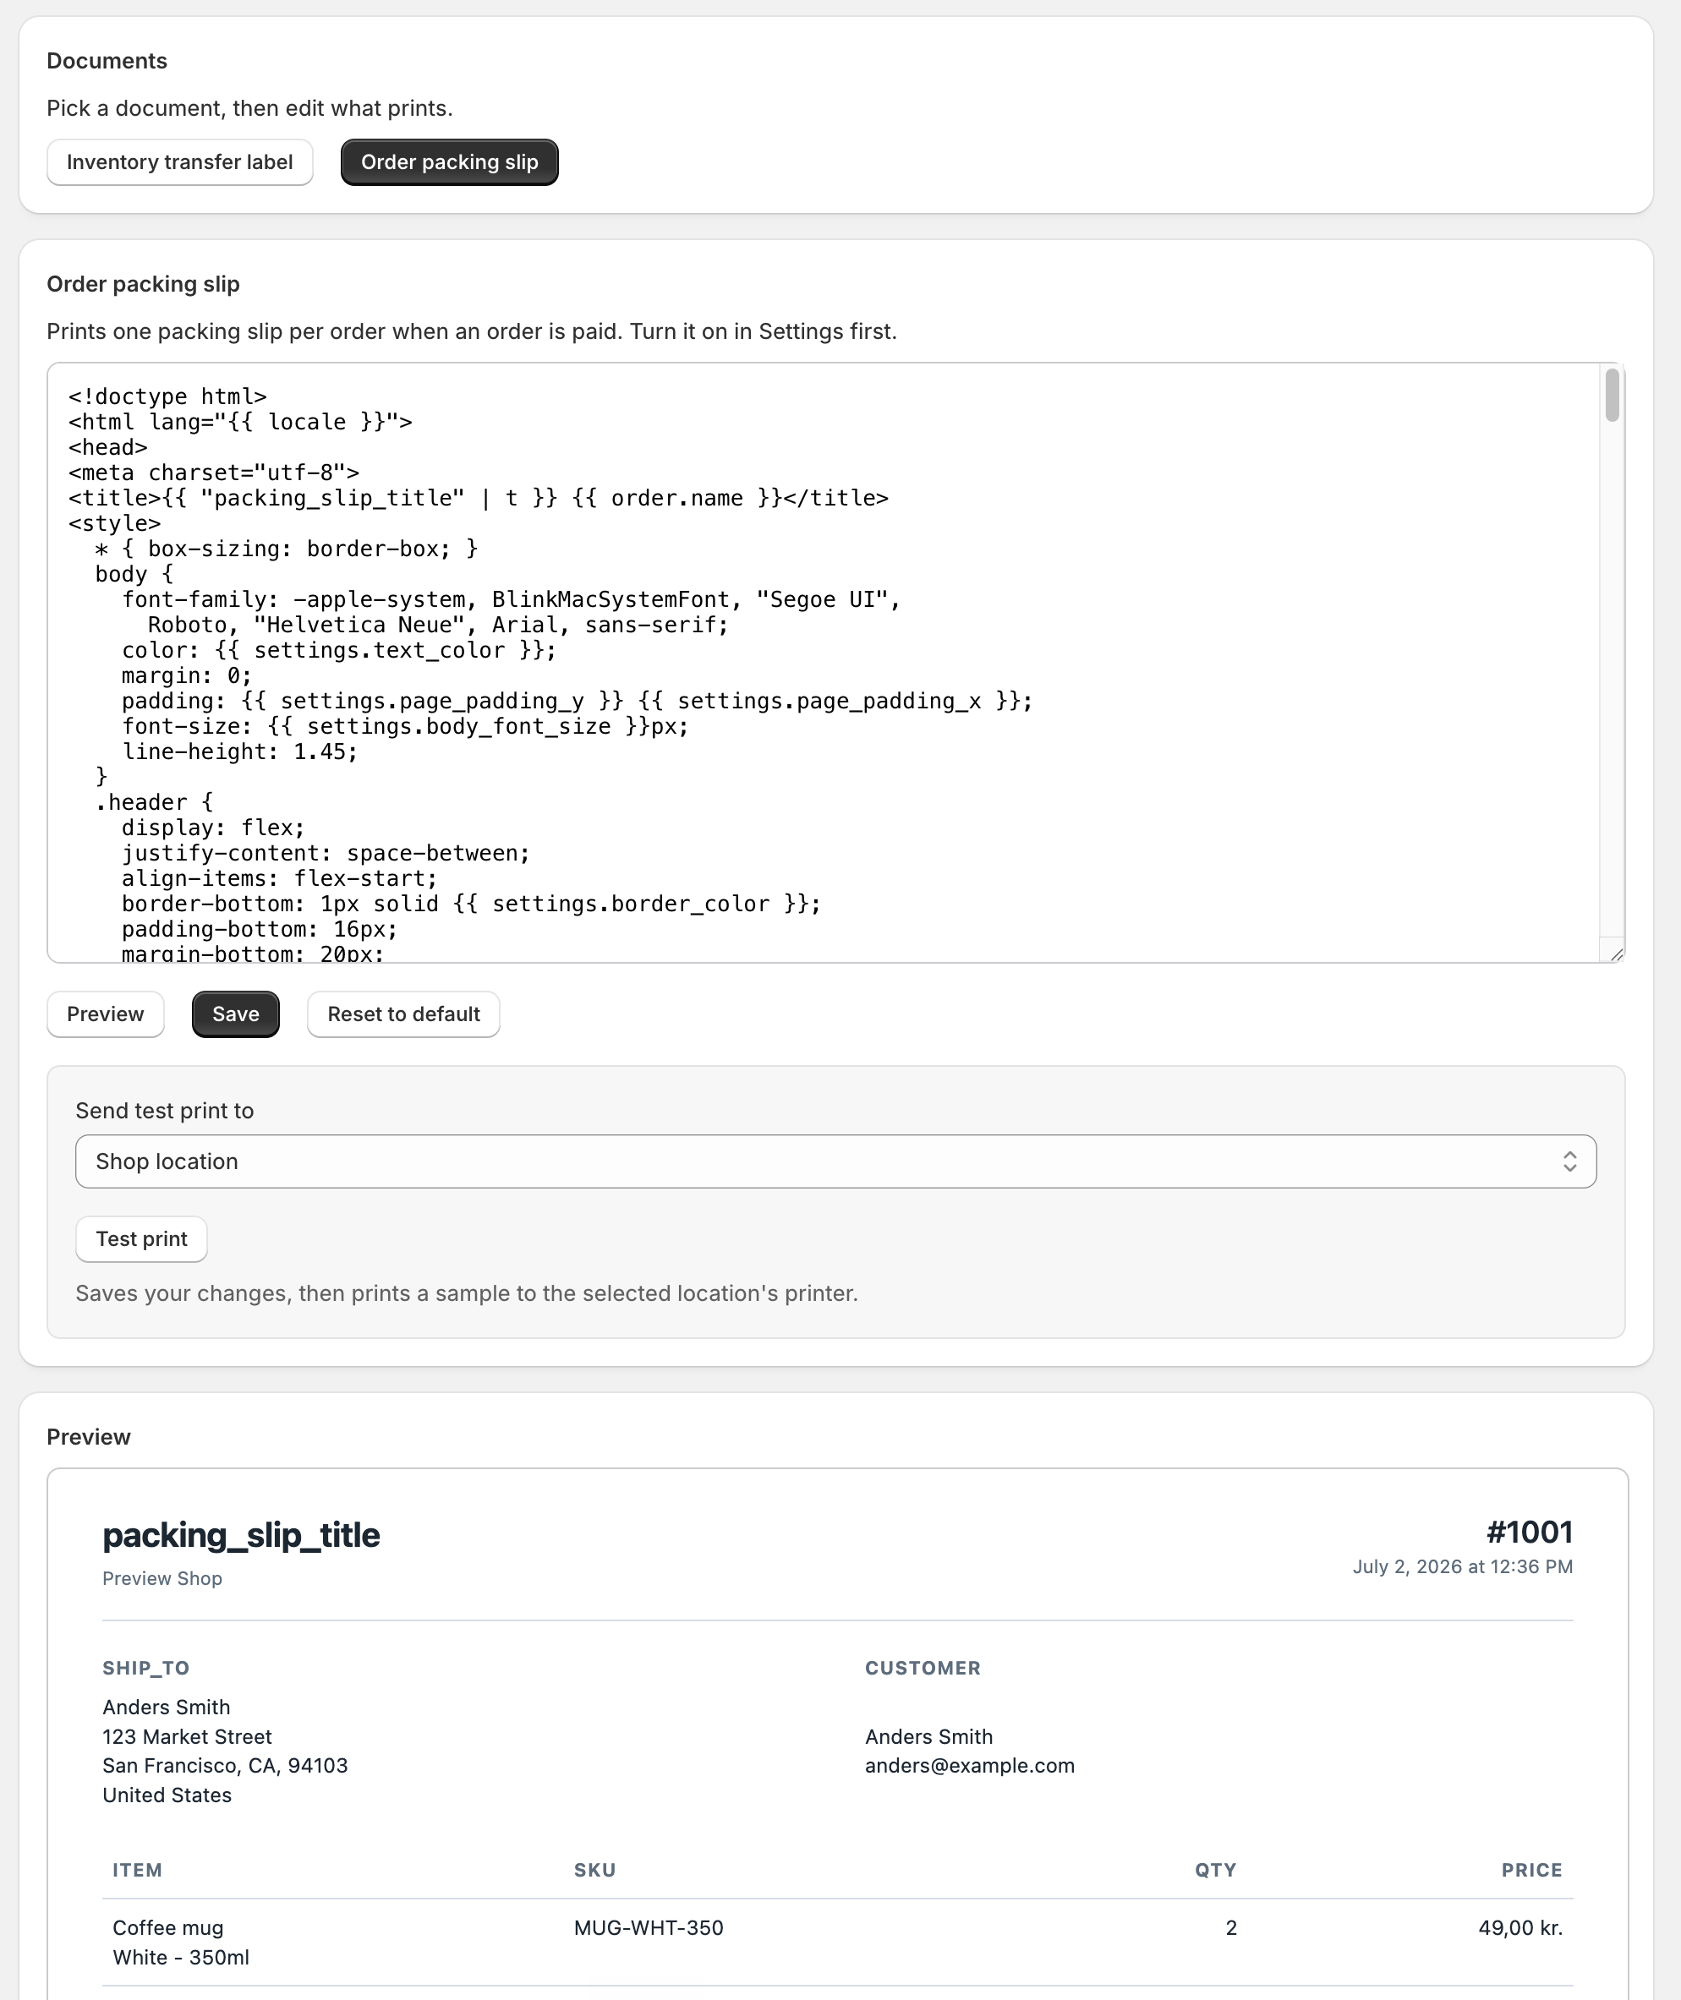Click the Test print button
Screen dimensions: 1681x2000
tap(142, 1239)
